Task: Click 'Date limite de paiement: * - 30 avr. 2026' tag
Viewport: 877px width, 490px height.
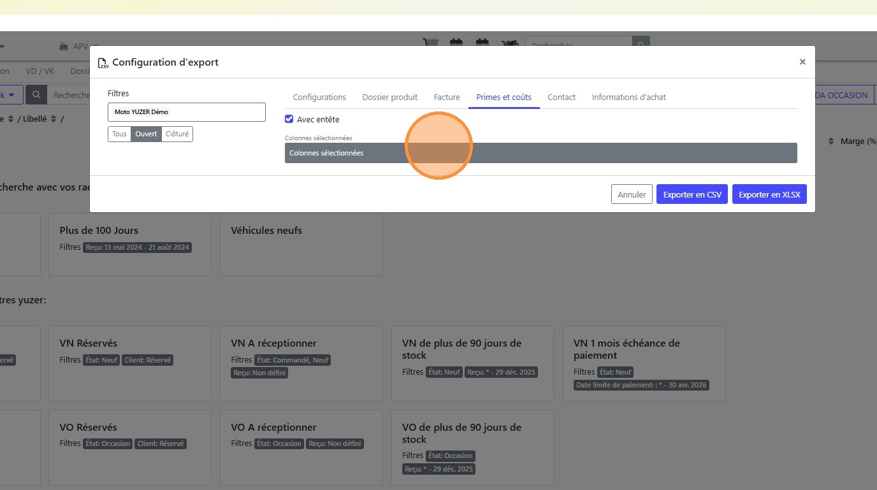Action: coord(641,385)
